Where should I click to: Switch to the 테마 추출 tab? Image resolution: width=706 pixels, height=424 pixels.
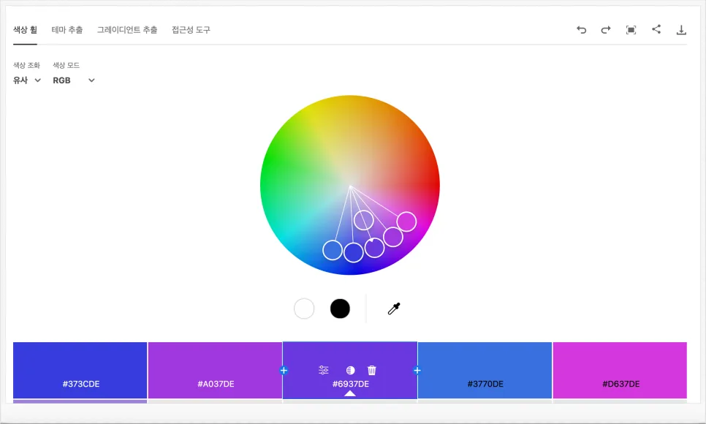click(x=67, y=30)
